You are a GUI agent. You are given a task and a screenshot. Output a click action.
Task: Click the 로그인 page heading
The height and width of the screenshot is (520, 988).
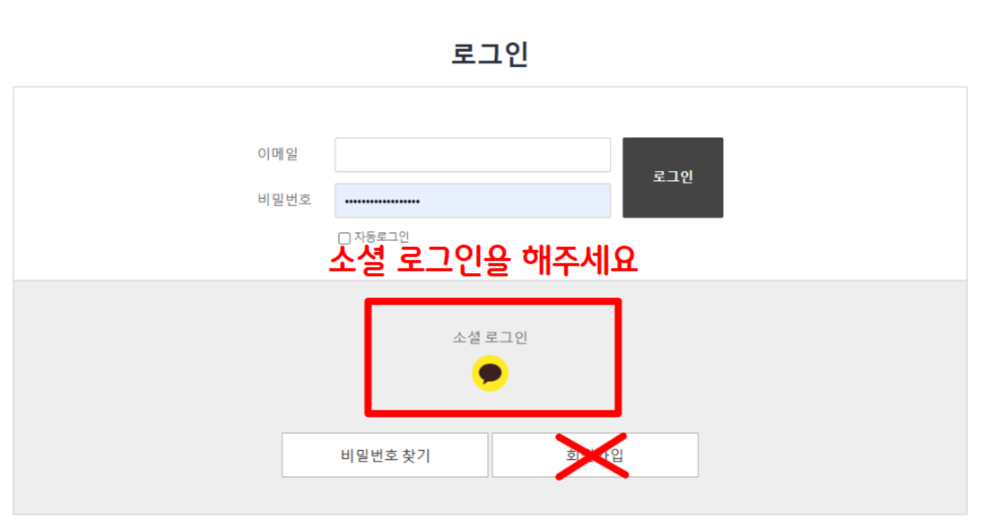[490, 54]
